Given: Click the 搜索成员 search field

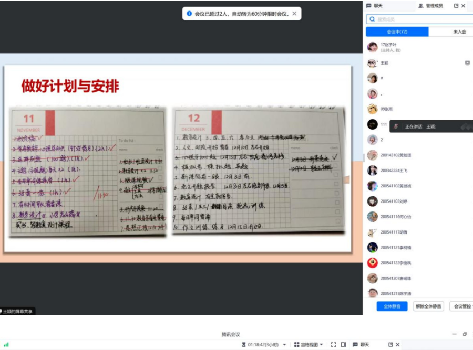Looking at the screenshot, I should tap(420, 19).
